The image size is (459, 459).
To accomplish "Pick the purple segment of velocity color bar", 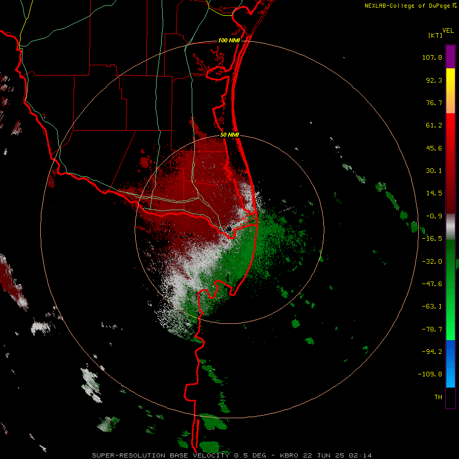I will [450, 57].
